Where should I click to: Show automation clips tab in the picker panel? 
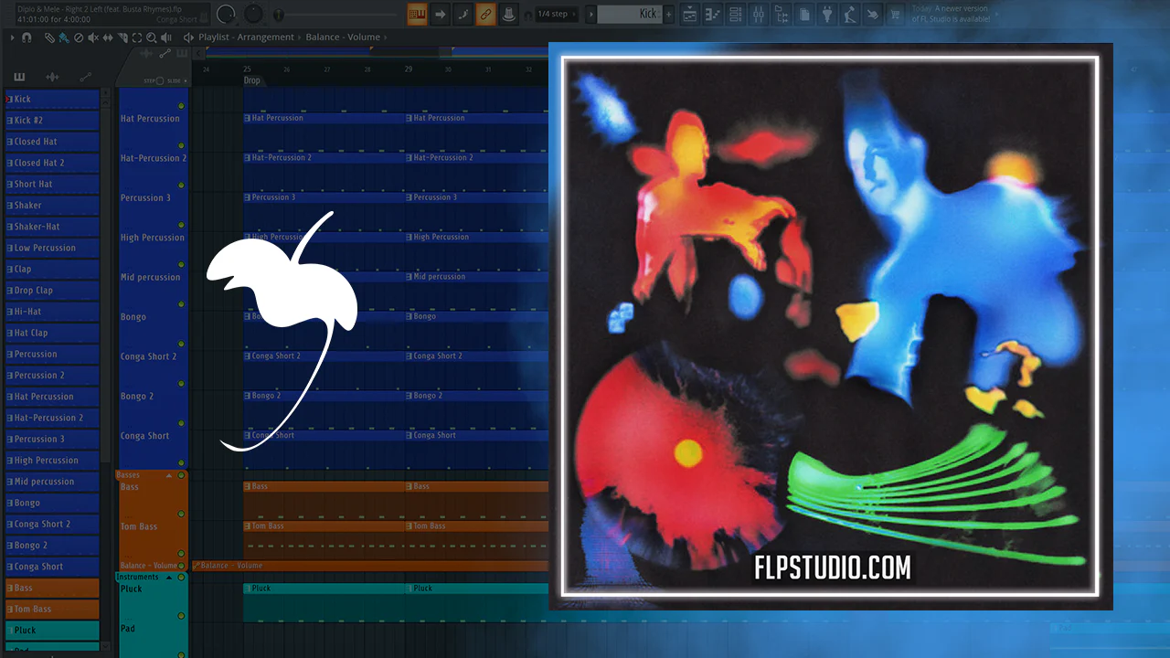85,77
